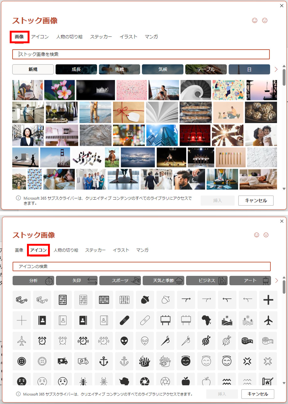Pick the filled acorn icon
The image size is (288, 404).
145,300
